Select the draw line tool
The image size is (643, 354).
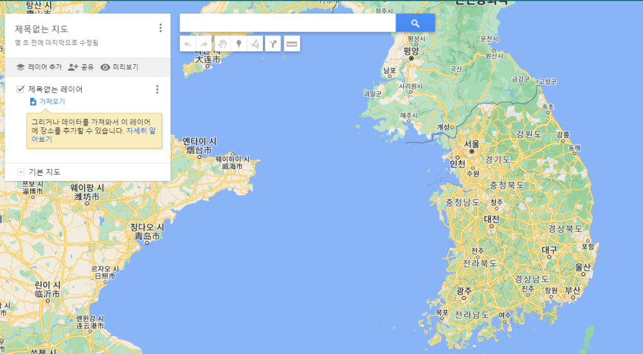pos(255,44)
